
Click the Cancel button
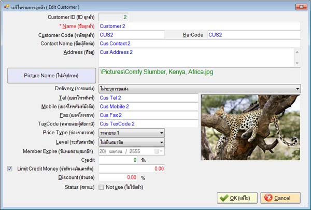280,198
